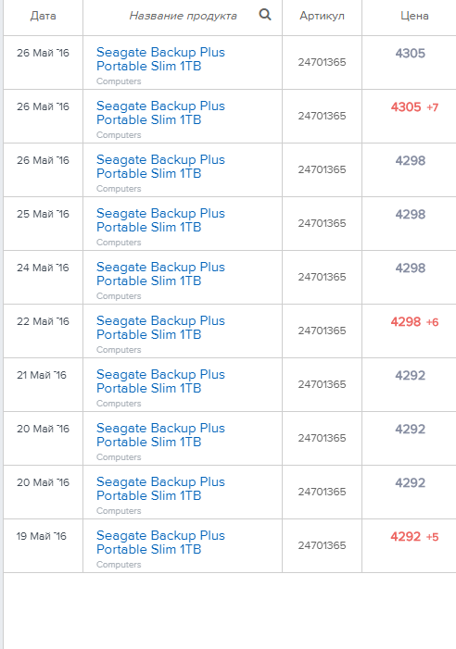This screenshot has height=649, width=456.
Task: Open Seagate link dated 22 Май '16
Action: pos(160,328)
